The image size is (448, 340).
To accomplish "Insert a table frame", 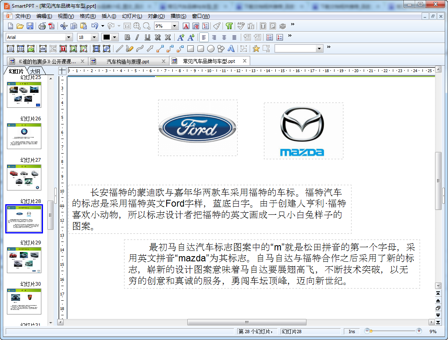I will click(x=21, y=49).
